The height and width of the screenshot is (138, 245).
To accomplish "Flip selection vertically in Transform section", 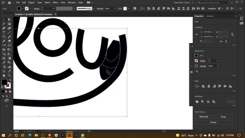I will pos(226,41).
